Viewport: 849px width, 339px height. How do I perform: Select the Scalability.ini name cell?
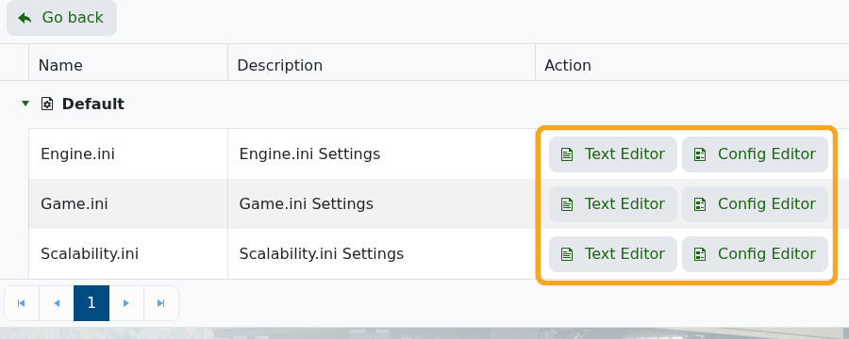point(128,253)
